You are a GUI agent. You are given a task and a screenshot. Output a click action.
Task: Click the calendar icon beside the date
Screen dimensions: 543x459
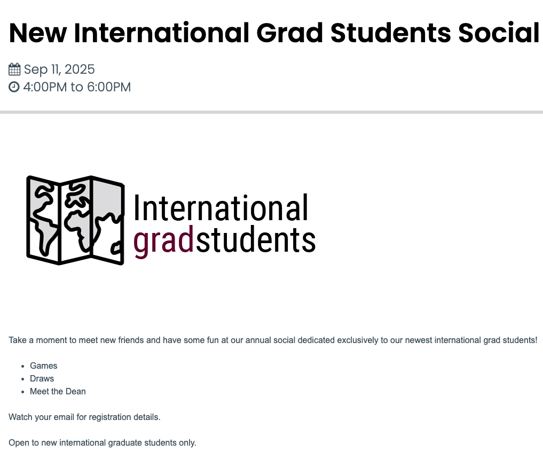click(x=14, y=69)
